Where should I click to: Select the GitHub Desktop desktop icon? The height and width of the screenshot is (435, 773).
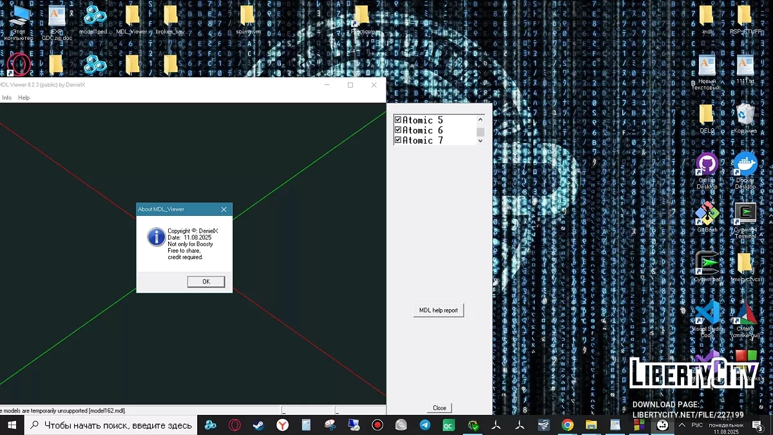707,164
